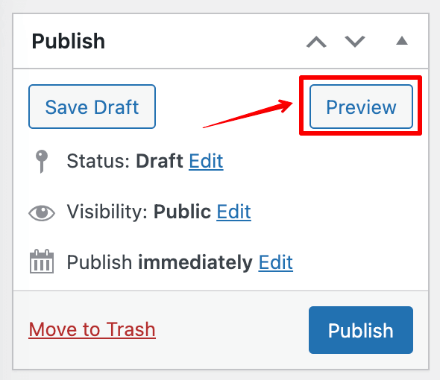440x380 pixels.
Task: Move the Publish panel down with the chevron
Action: point(355,42)
